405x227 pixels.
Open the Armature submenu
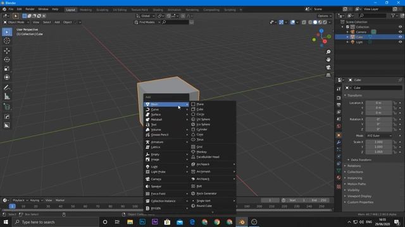coord(166,142)
